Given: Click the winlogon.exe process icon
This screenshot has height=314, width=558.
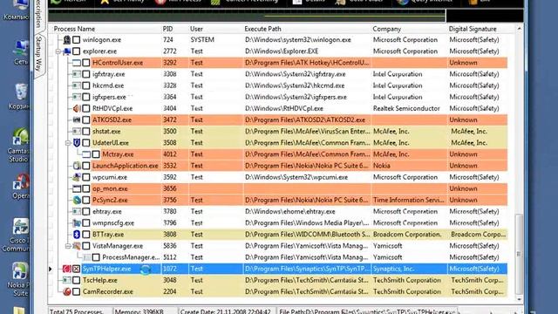Looking at the screenshot, I should 67,40.
